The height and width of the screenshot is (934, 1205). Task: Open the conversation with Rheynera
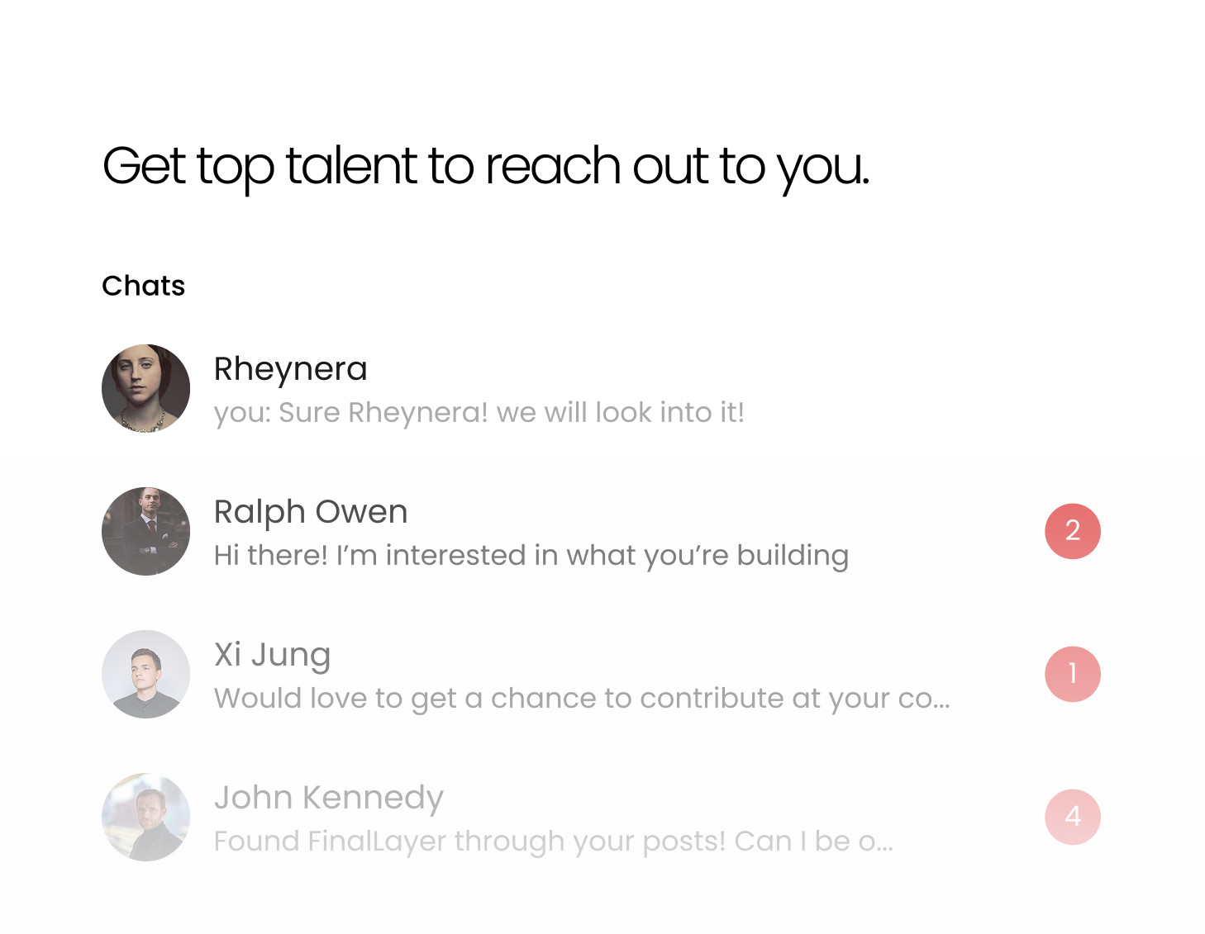[579, 390]
